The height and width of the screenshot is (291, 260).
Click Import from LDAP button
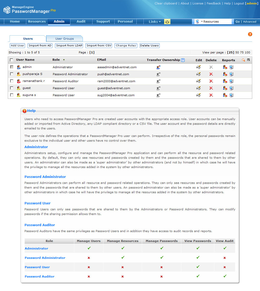point(69,46)
